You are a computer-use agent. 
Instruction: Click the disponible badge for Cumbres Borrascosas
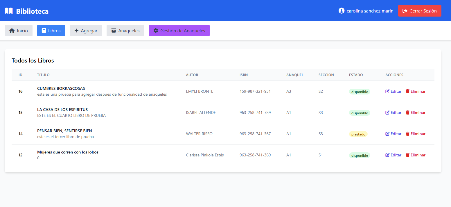point(360,92)
